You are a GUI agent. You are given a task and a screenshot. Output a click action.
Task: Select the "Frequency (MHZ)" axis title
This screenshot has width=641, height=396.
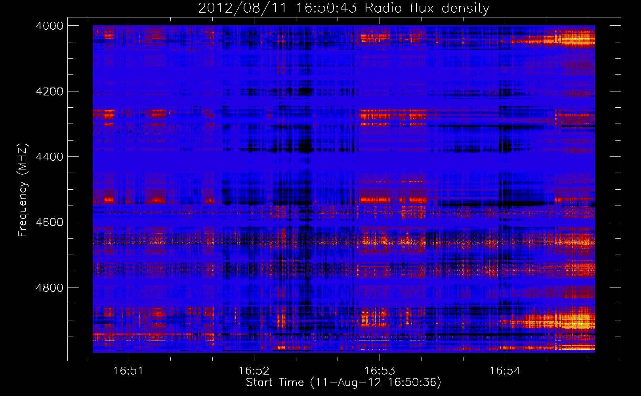[x=23, y=190]
